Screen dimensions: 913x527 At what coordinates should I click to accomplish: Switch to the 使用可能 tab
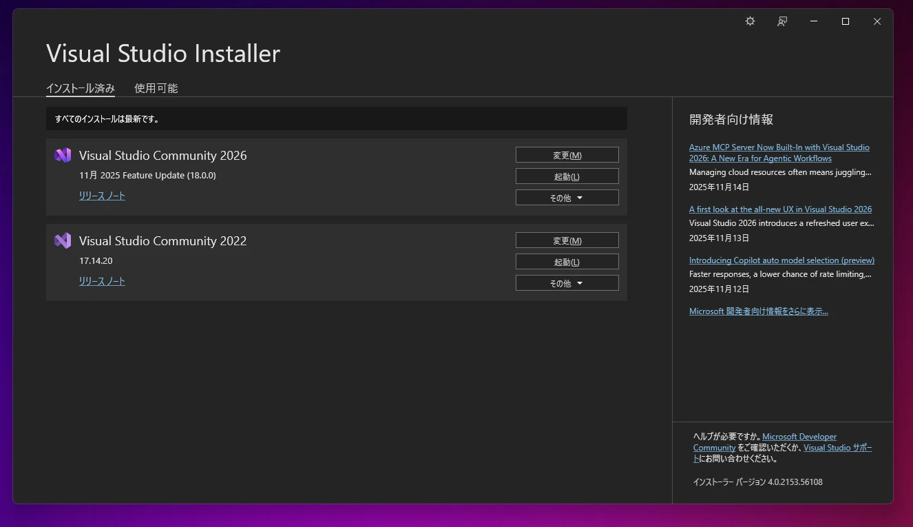[x=156, y=88]
